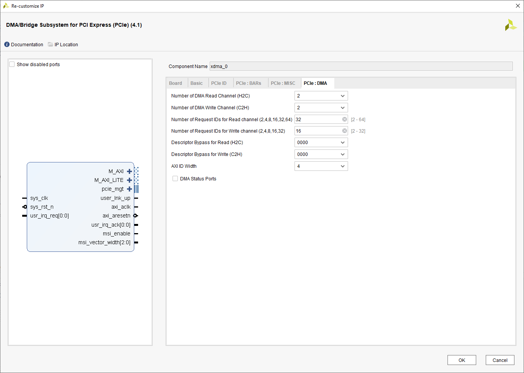Expand the M_AXI_LITE port plus icon
The image size is (524, 373).
tap(129, 180)
